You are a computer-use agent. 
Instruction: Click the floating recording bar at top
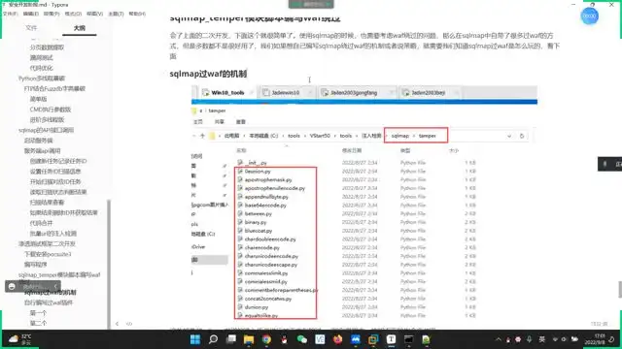click(x=311, y=4)
